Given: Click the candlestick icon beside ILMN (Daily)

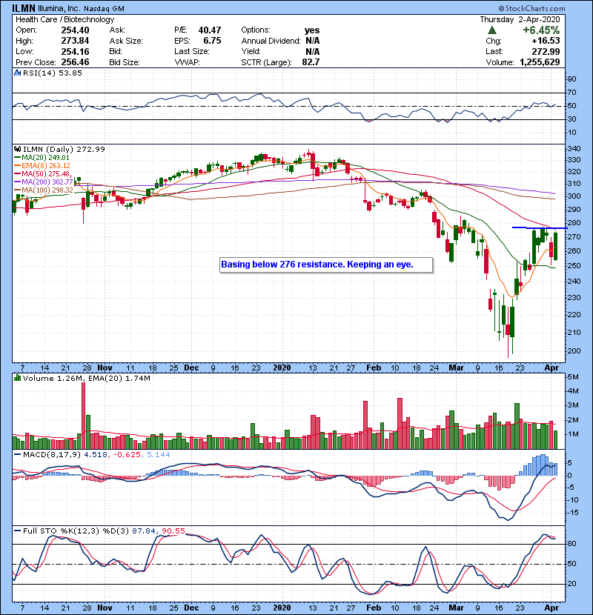Looking at the screenshot, I should click(17, 149).
